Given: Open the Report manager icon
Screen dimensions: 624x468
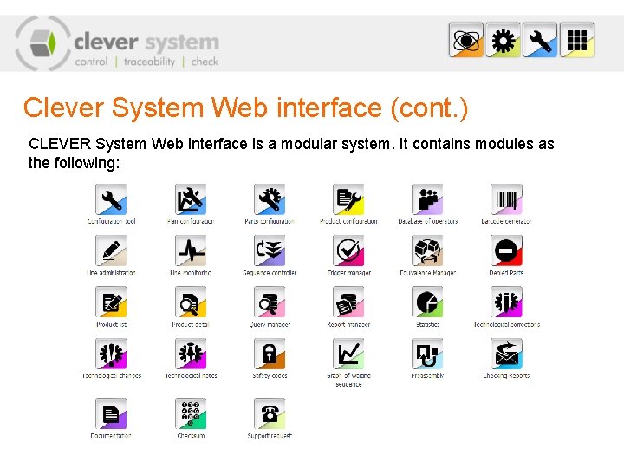Looking at the screenshot, I should [348, 302].
